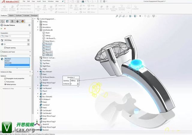
Task: Switch to FeatureManager design tree panel icon
Action: [x=2, y=21]
